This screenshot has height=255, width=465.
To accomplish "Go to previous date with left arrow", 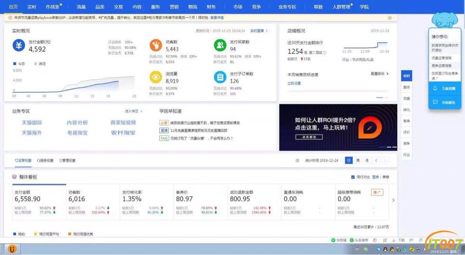I will (x=376, y=161).
